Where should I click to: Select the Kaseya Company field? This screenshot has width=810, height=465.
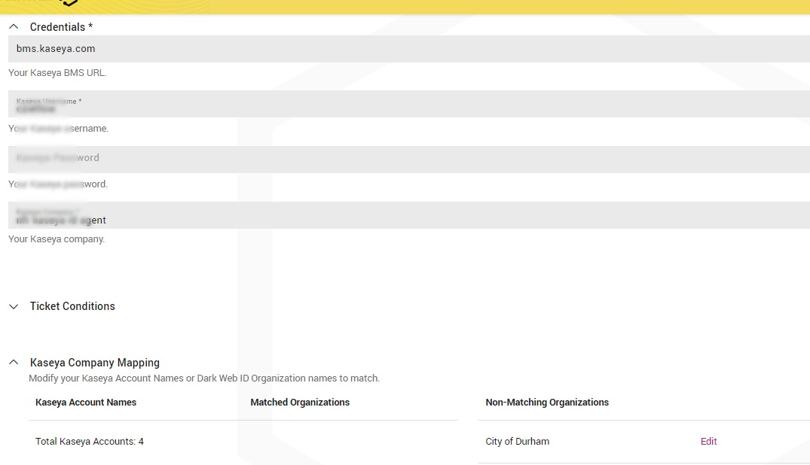(x=226, y=214)
